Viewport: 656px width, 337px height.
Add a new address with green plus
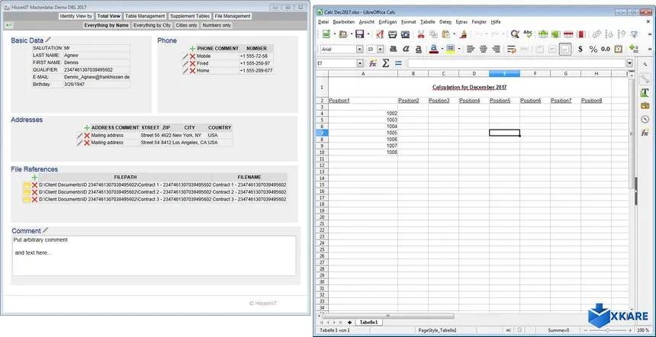coord(87,127)
